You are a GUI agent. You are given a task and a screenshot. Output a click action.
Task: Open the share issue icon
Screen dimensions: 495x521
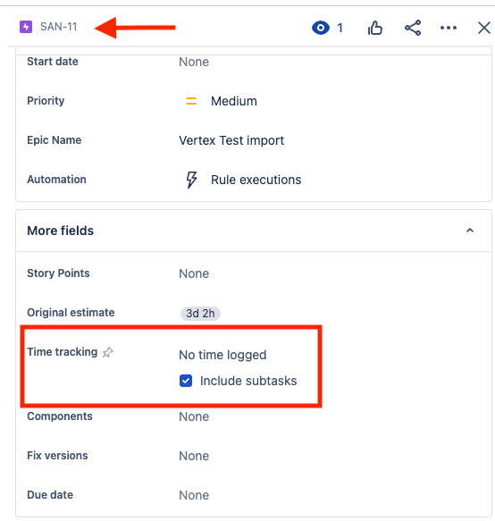pos(413,28)
